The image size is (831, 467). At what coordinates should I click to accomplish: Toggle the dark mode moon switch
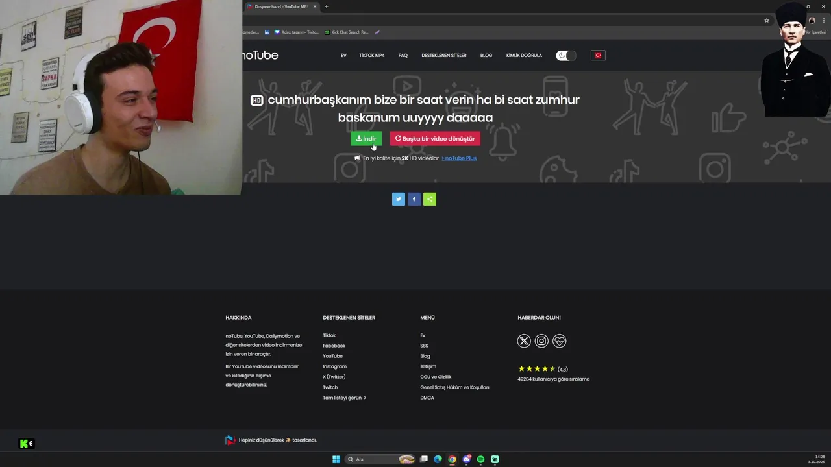tap(566, 56)
